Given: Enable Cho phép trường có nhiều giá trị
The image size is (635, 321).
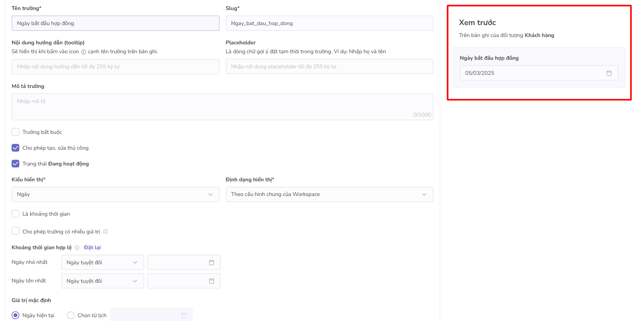Looking at the screenshot, I should point(15,231).
